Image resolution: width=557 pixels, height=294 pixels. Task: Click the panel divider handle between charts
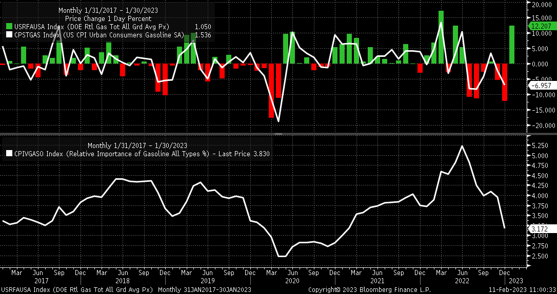(278, 134)
